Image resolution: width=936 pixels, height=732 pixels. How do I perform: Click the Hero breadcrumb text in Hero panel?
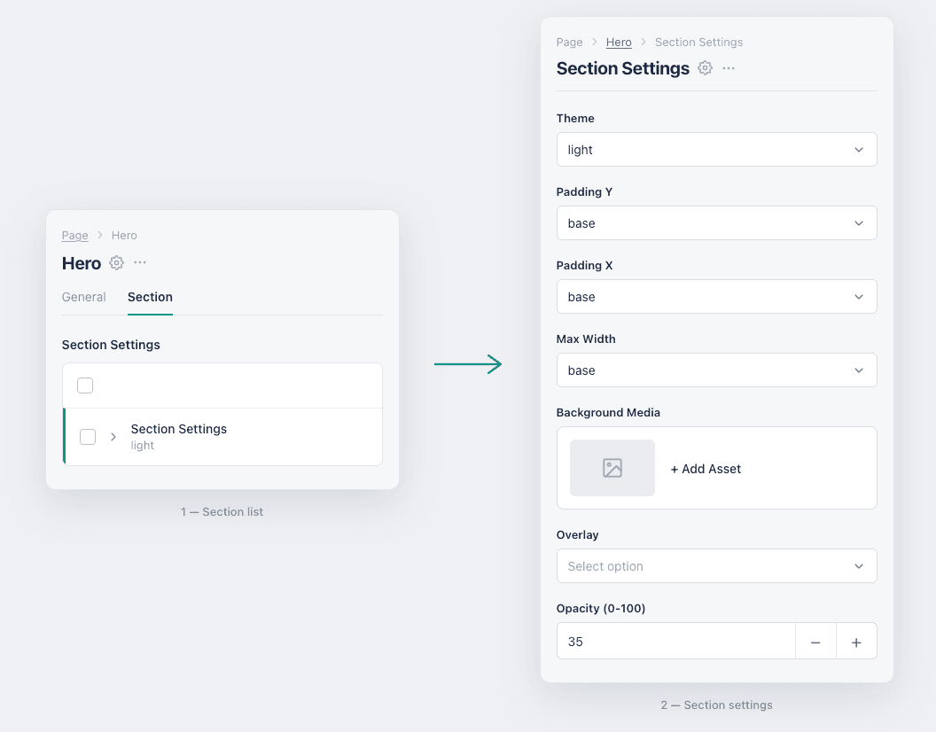[124, 235]
